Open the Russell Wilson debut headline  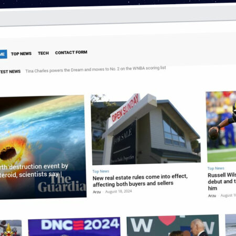click(x=222, y=181)
